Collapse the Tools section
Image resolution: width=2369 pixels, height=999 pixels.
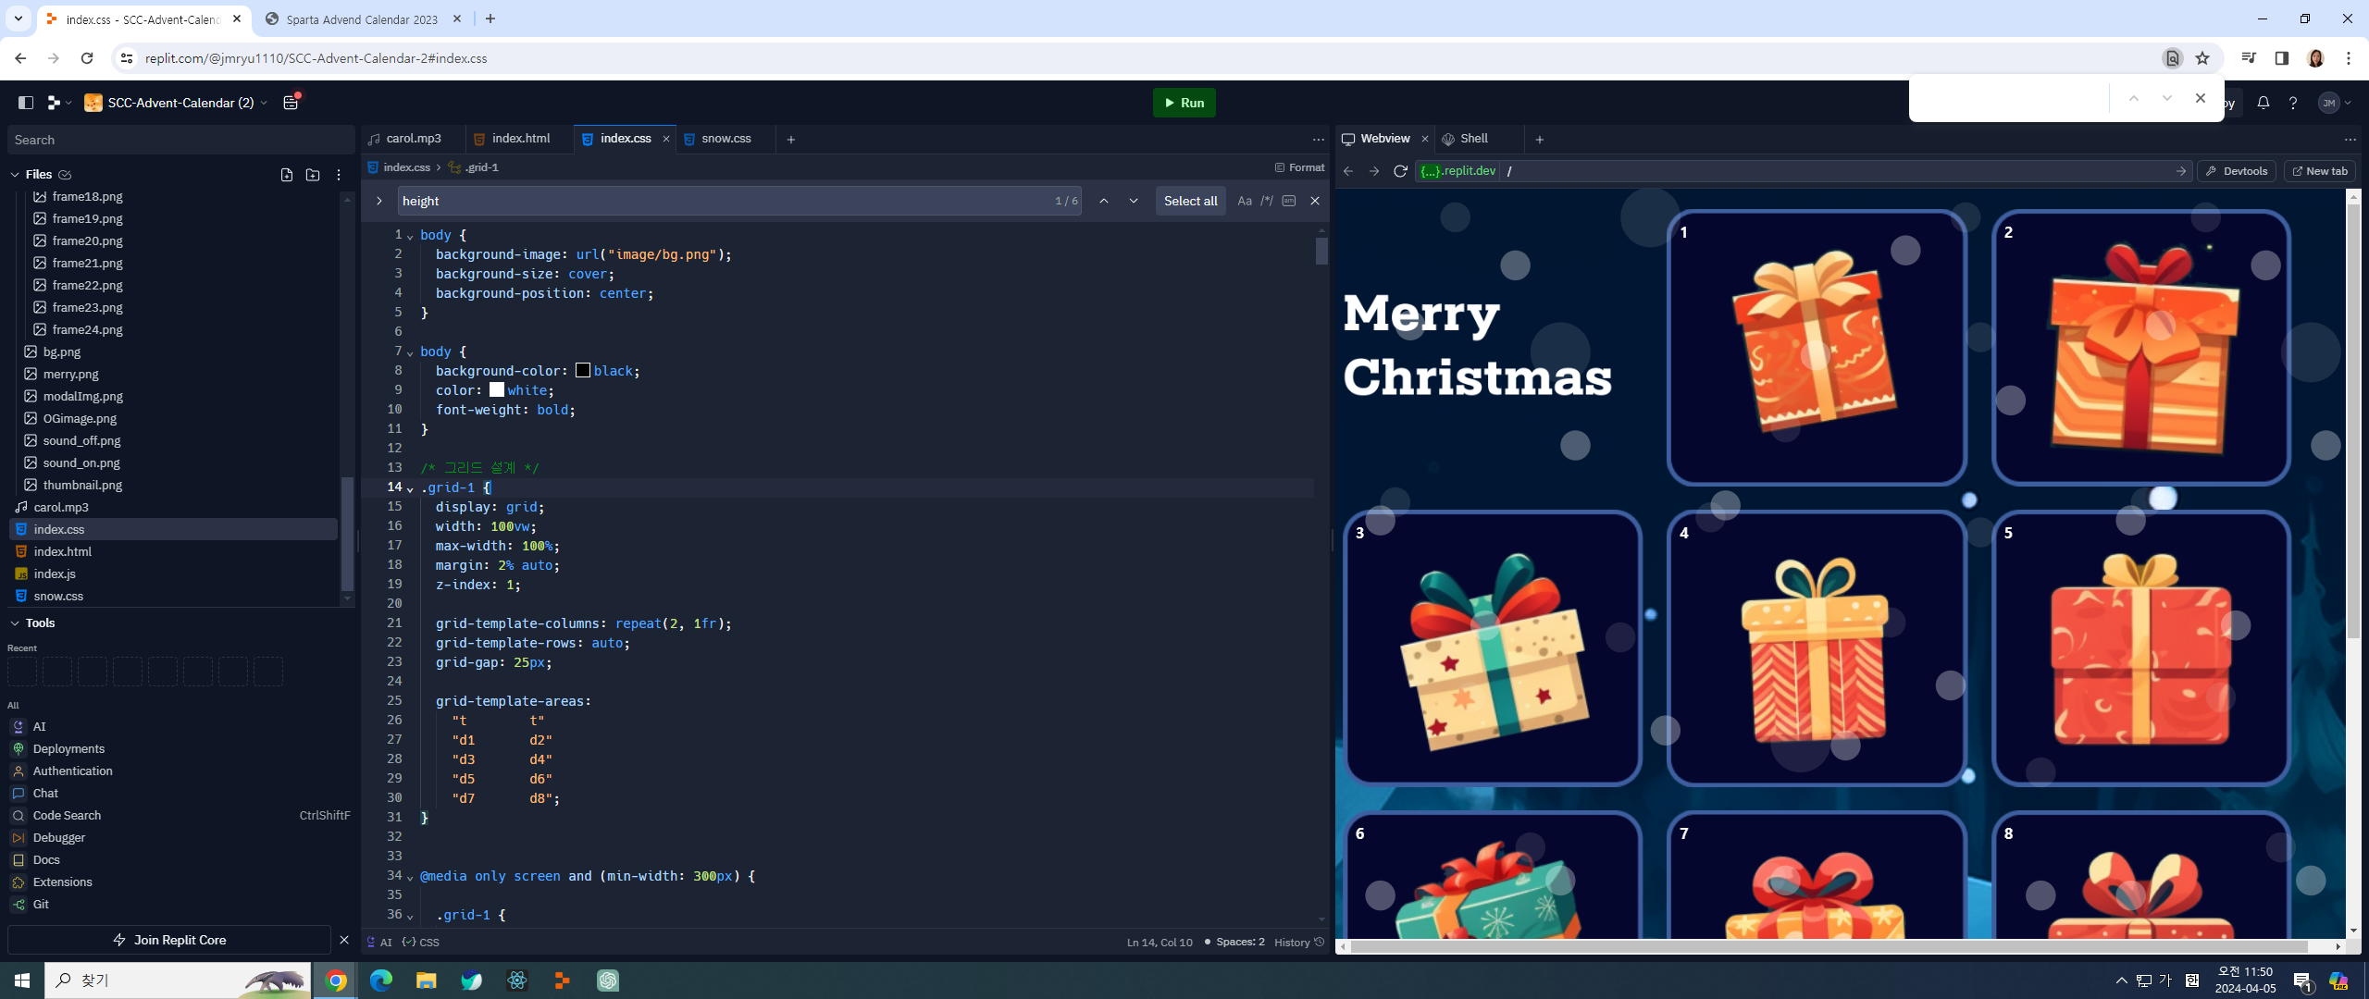15,623
